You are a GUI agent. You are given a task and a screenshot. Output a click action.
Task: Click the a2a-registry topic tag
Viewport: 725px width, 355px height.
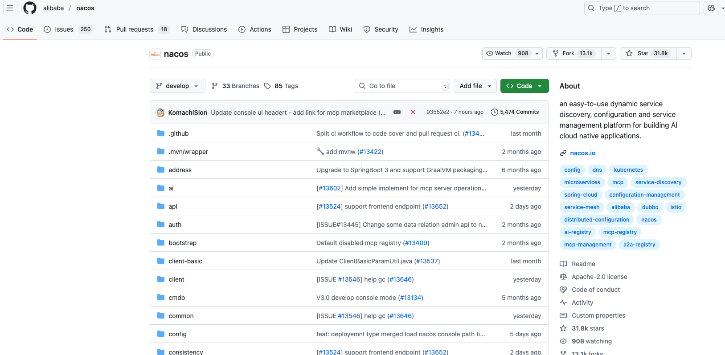pyautogui.click(x=639, y=245)
